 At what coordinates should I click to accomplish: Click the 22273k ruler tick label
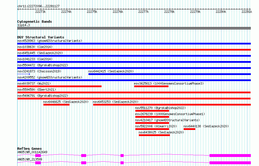(x=40, y=12)
